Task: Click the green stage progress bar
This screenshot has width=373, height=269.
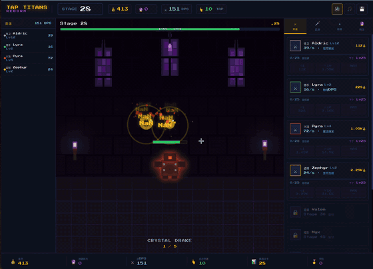Action: click(x=170, y=29)
